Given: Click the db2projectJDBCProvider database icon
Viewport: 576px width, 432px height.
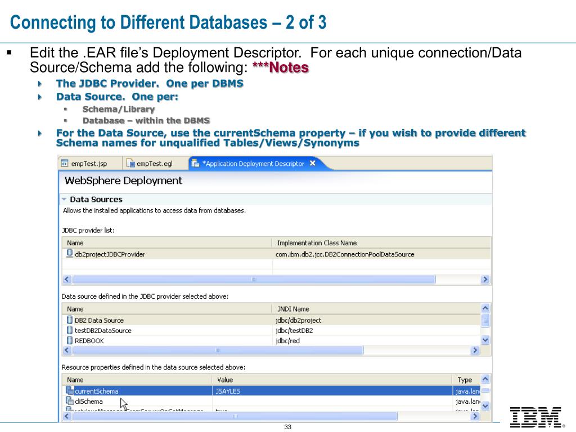Looking at the screenshot, I should coord(69,254).
